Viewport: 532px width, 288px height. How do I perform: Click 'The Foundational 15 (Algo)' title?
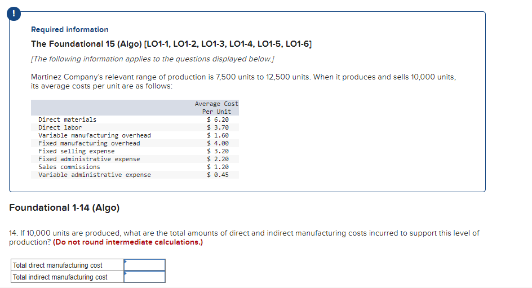(x=171, y=44)
